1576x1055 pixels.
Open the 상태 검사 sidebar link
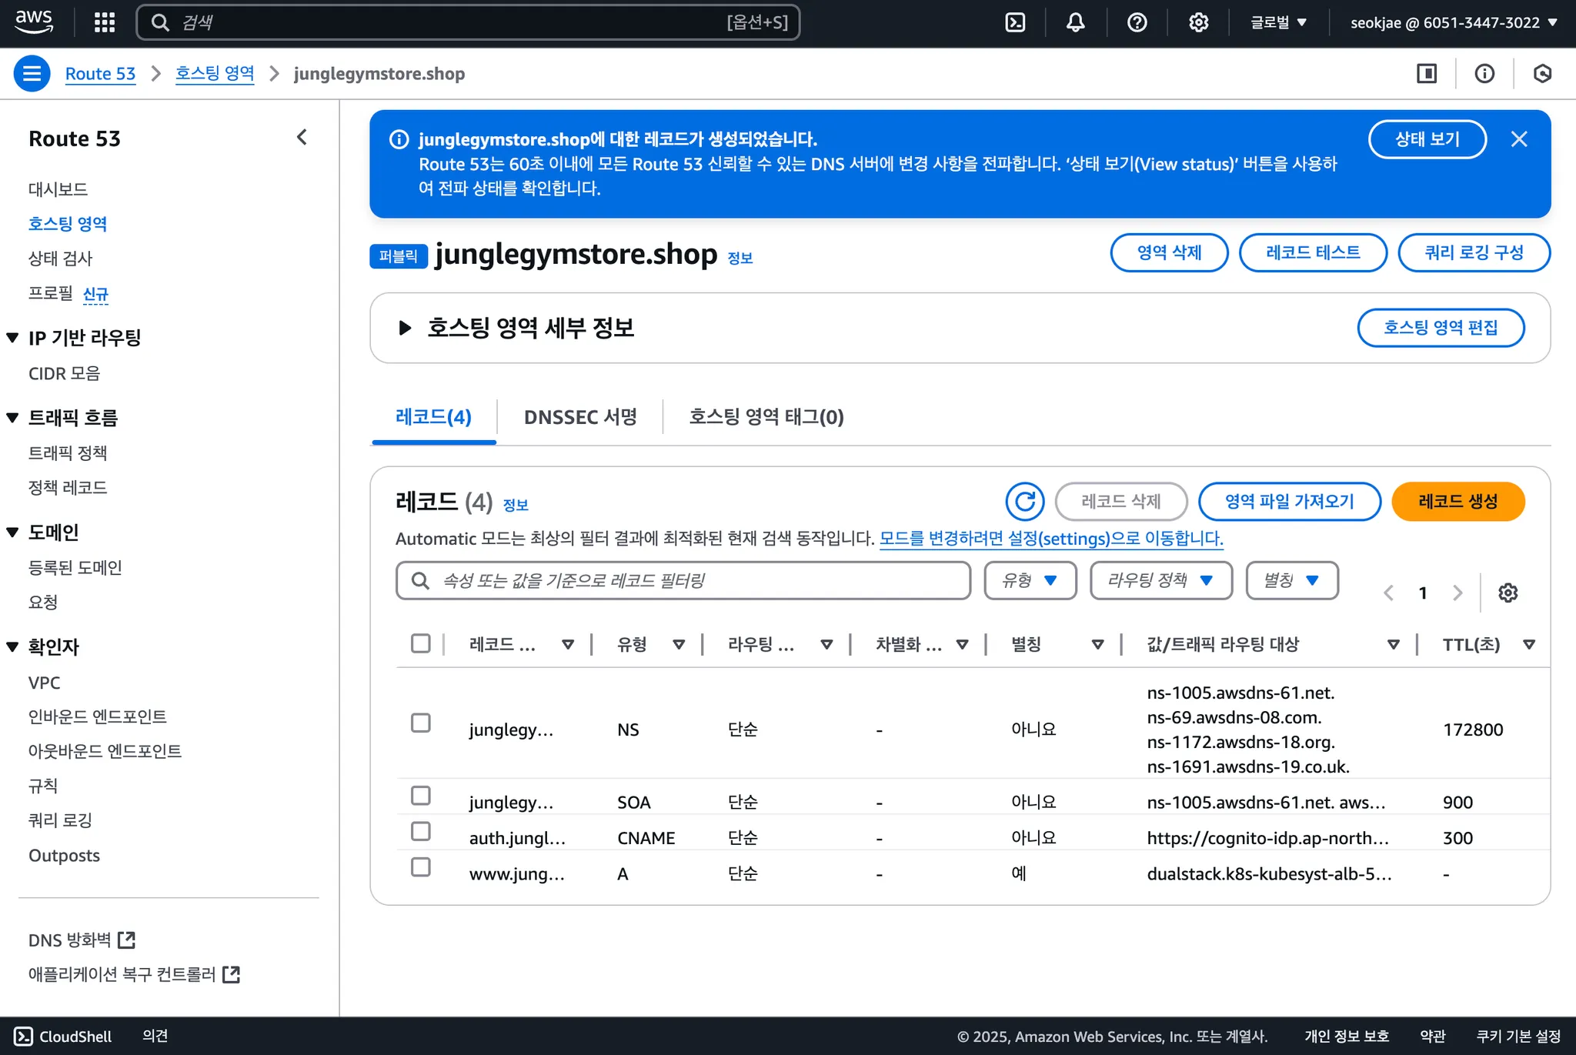click(x=60, y=259)
